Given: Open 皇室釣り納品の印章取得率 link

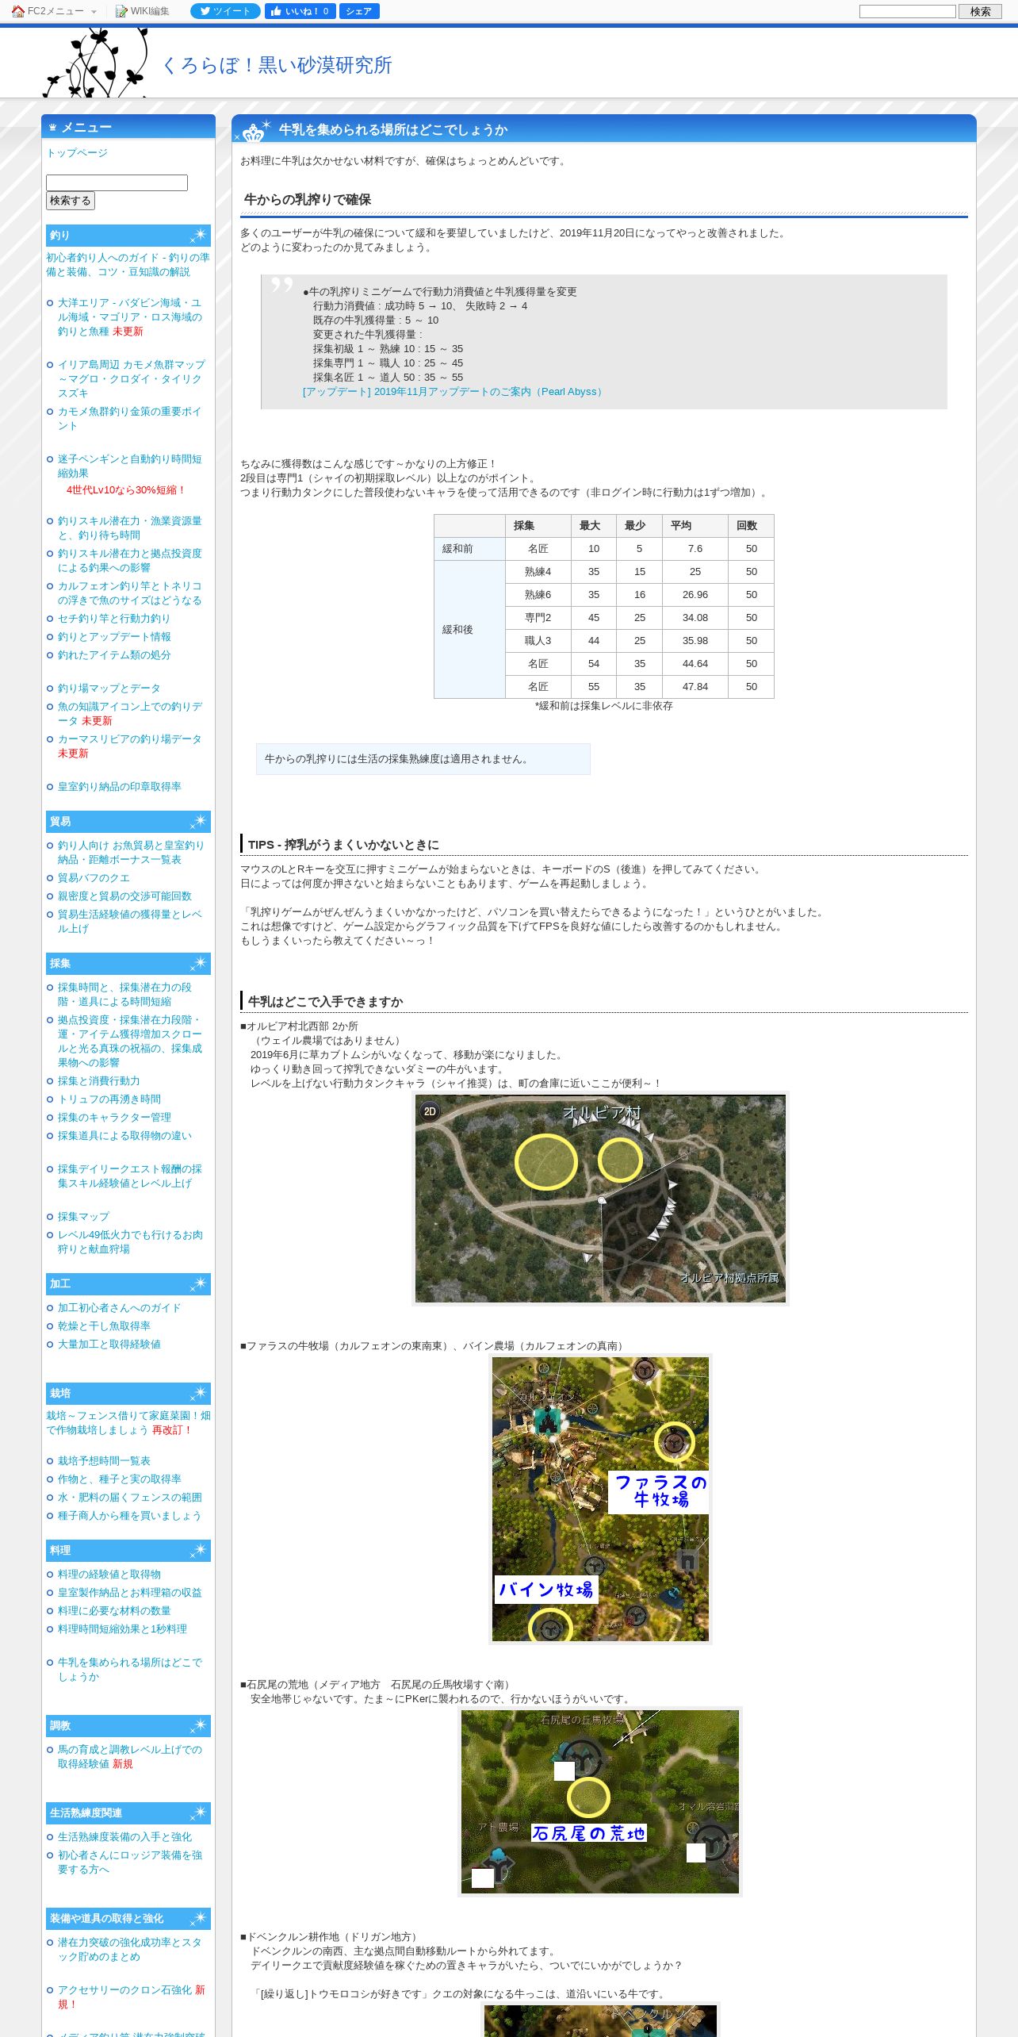Looking at the screenshot, I should click(x=119, y=786).
